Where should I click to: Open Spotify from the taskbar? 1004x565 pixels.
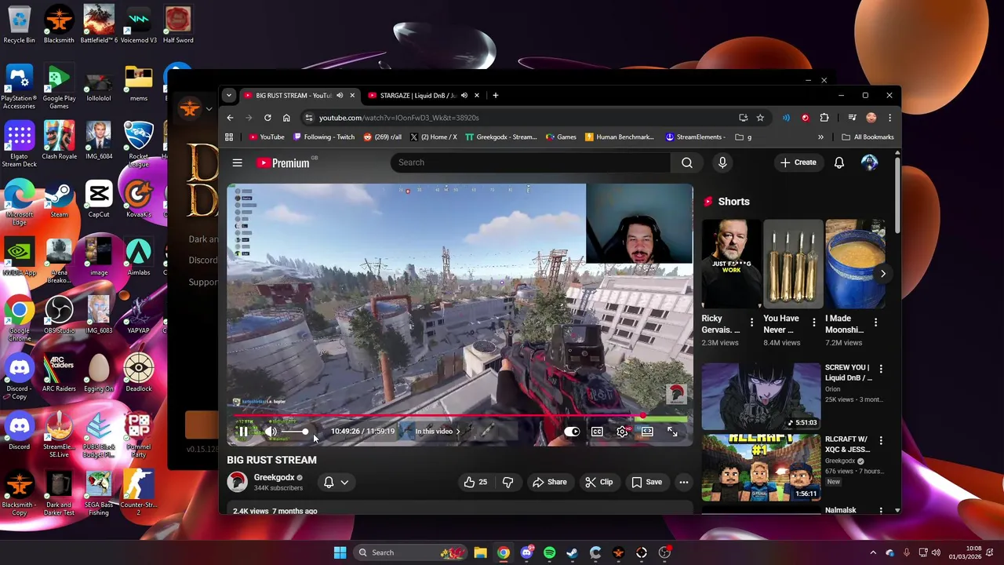pyautogui.click(x=549, y=552)
